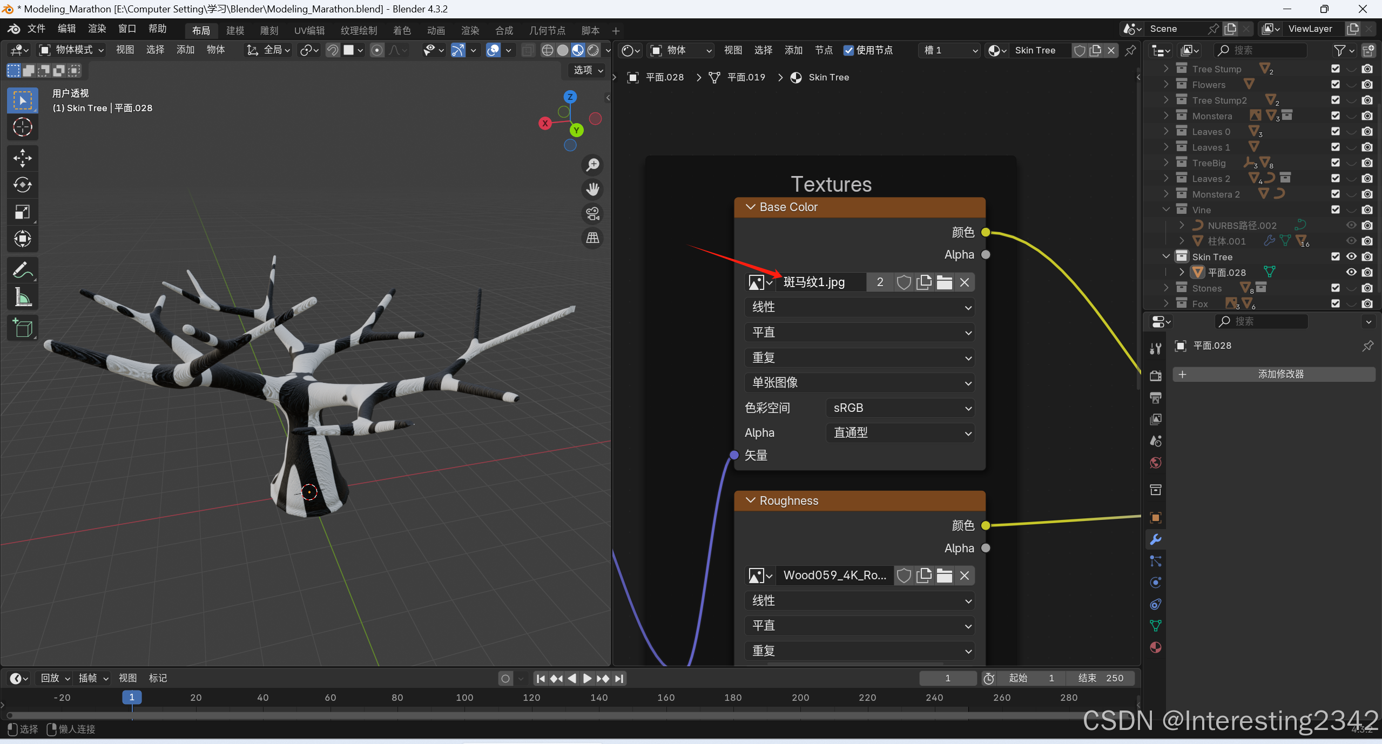Select the Measure ruler tool
Screen dimensions: 1382x744
[x=22, y=297]
